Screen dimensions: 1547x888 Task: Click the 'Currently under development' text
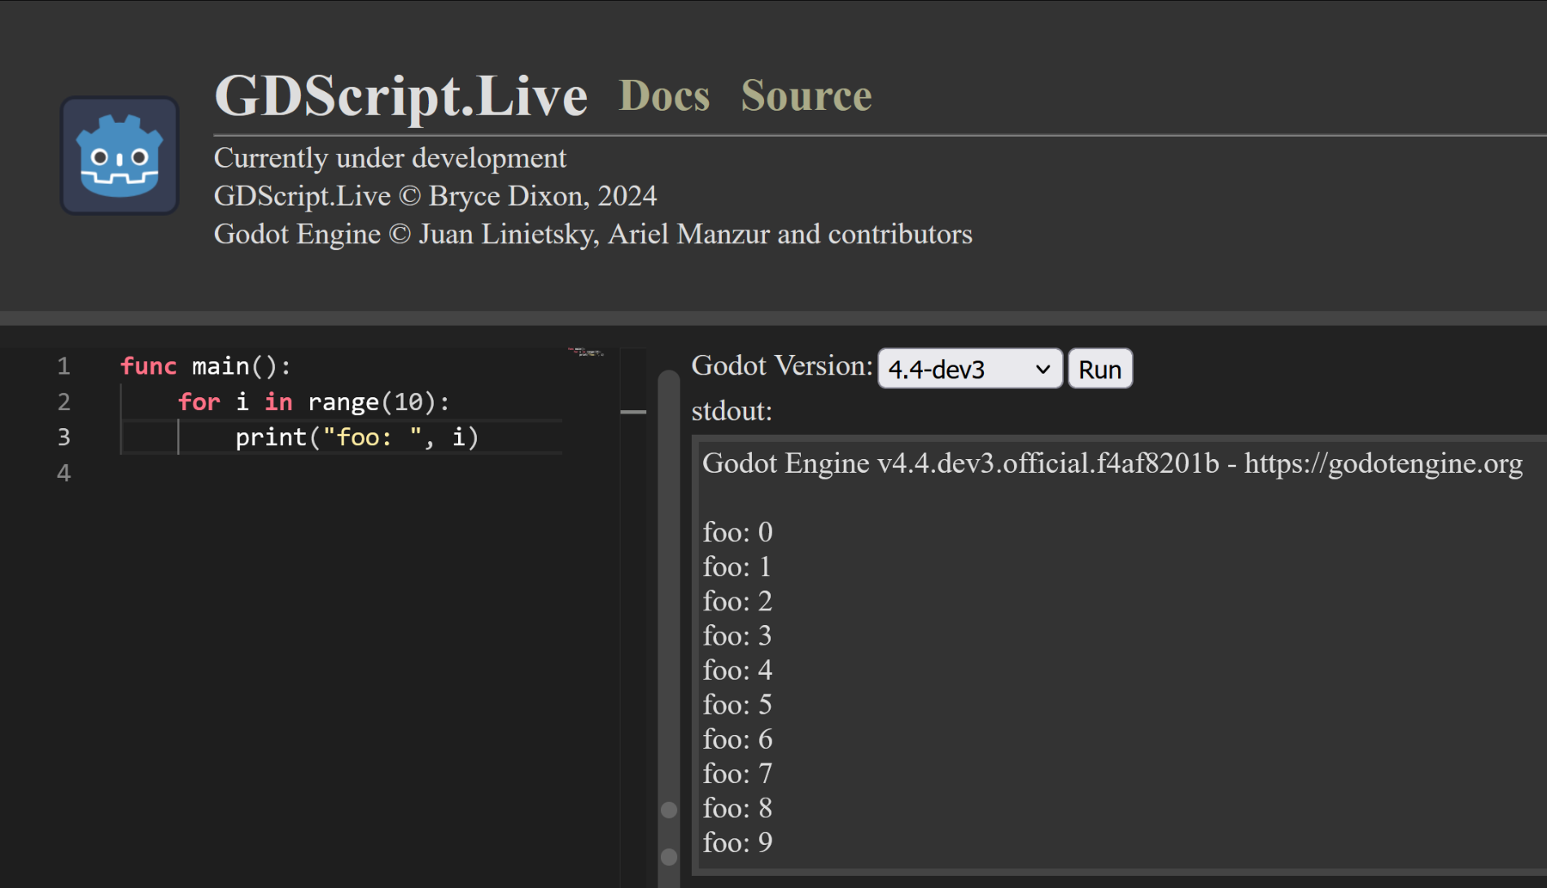[390, 157]
